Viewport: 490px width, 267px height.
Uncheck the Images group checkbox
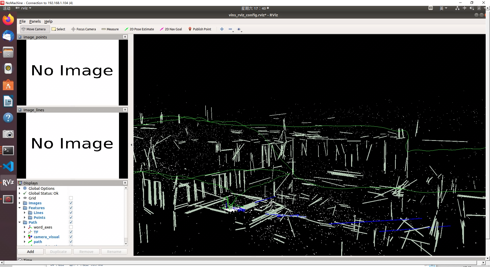point(71,203)
